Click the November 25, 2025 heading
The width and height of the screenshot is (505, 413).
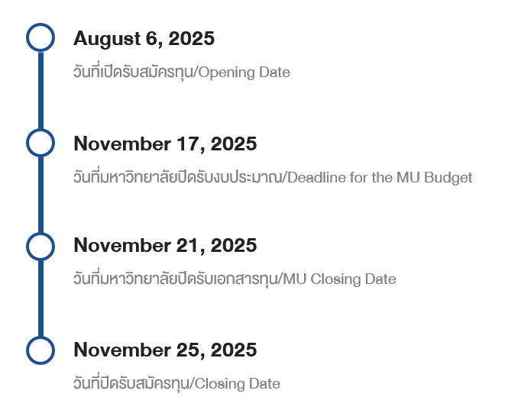point(165,350)
